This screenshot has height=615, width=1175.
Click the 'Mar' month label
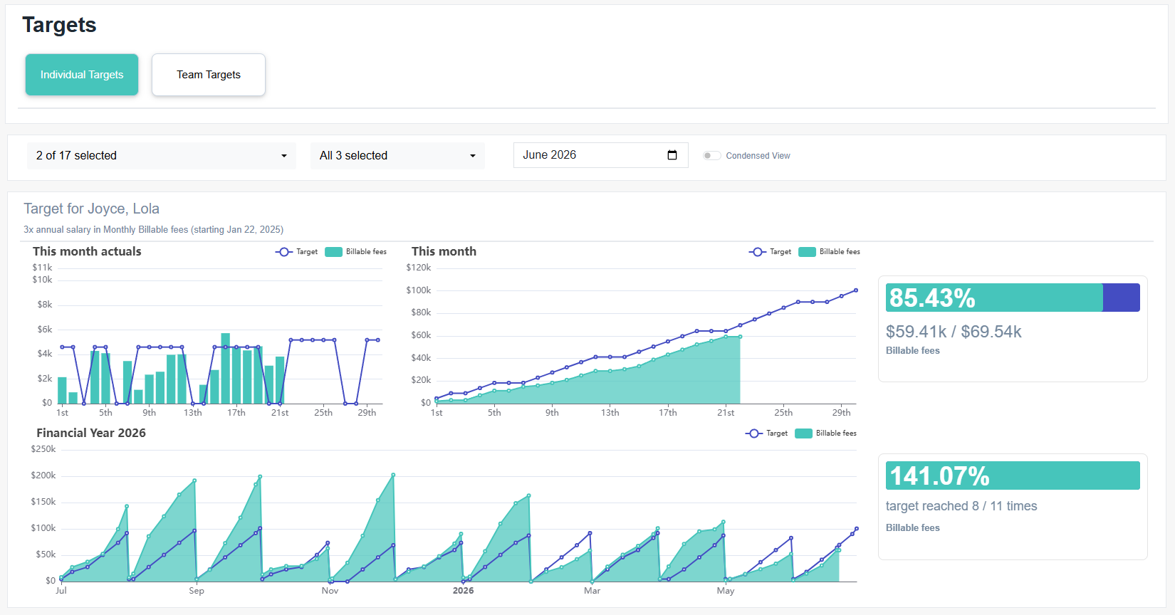(x=592, y=591)
